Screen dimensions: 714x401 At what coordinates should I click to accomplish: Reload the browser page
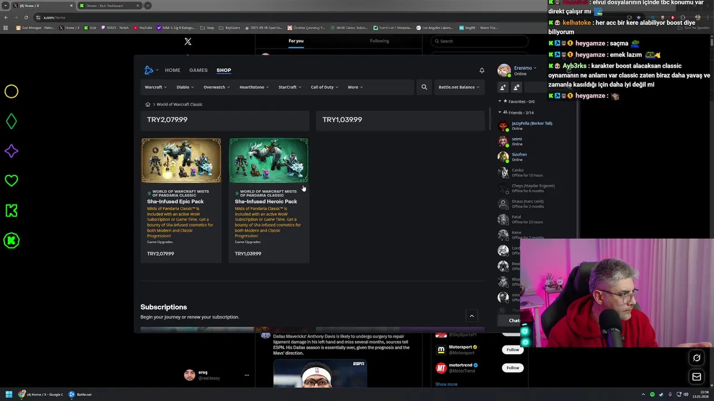point(26,17)
